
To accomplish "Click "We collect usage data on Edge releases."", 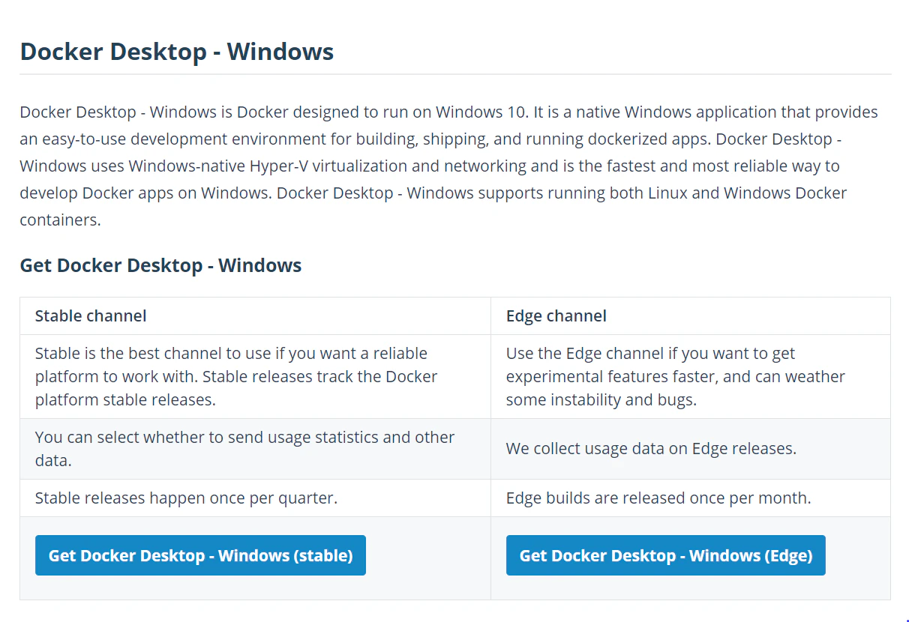I will coord(651,449).
